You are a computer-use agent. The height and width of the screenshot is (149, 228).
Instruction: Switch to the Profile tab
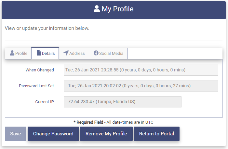(x=19, y=53)
